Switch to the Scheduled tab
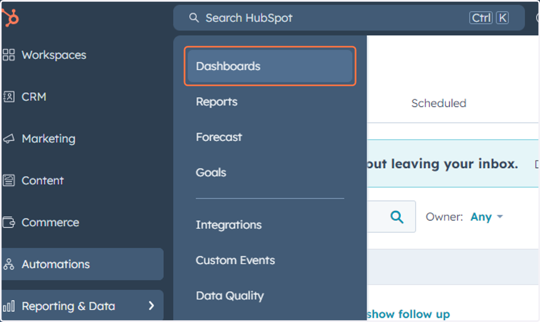Screen dimensions: 540x322 [x=438, y=103]
